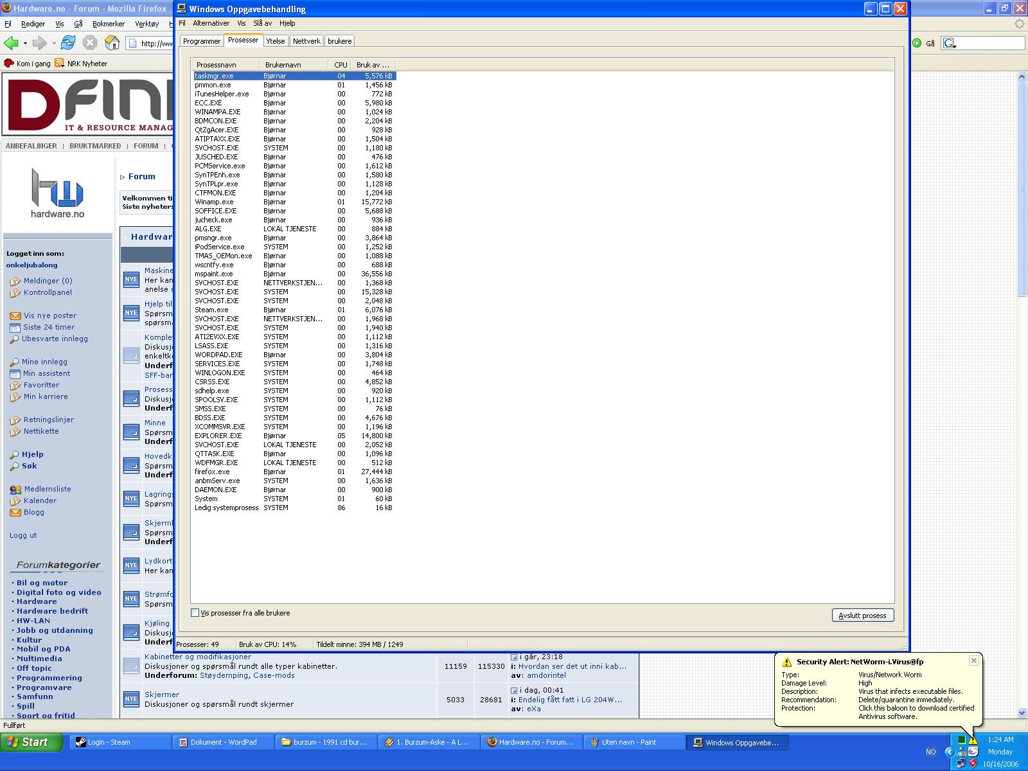Open search engine dropdown in Firefox

950,43
